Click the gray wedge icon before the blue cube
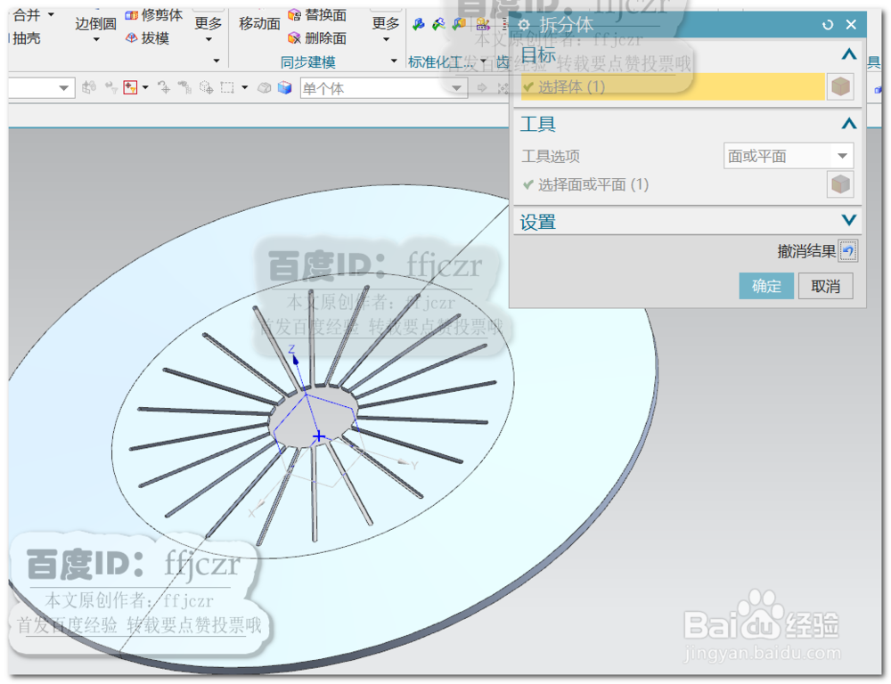The width and height of the screenshot is (891, 684). (265, 87)
